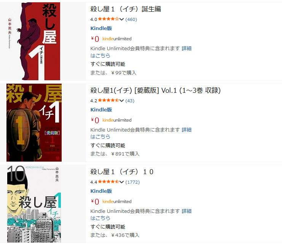Viewport: 282px width, 246px height.
Task: Click the title 殺し屋１（イチ）誕生編
Action: pos(126,9)
